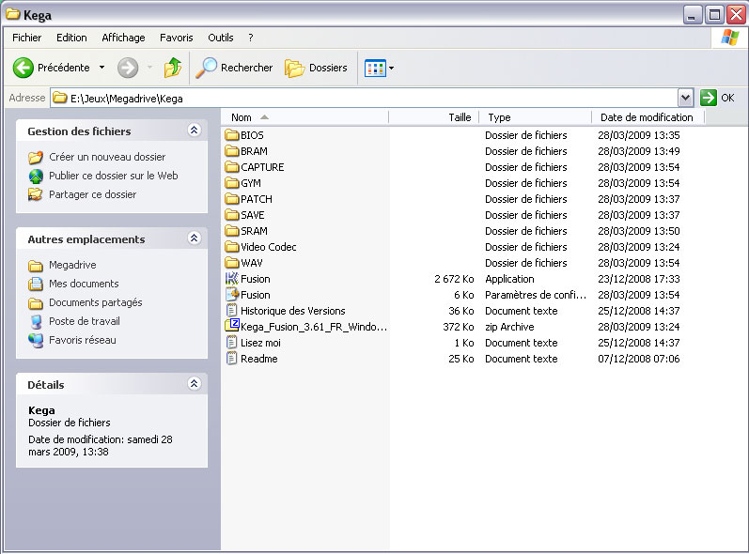This screenshot has width=749, height=554.
Task: Click the SRAM folder icon
Action: click(232, 231)
